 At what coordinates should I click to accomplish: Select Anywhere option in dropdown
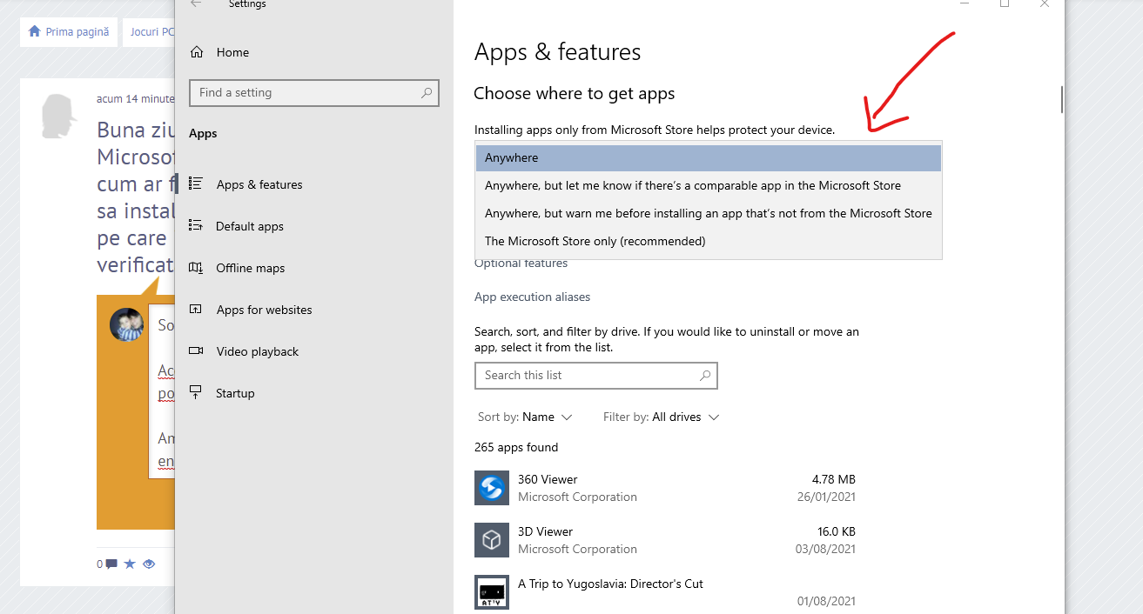pyautogui.click(x=709, y=157)
